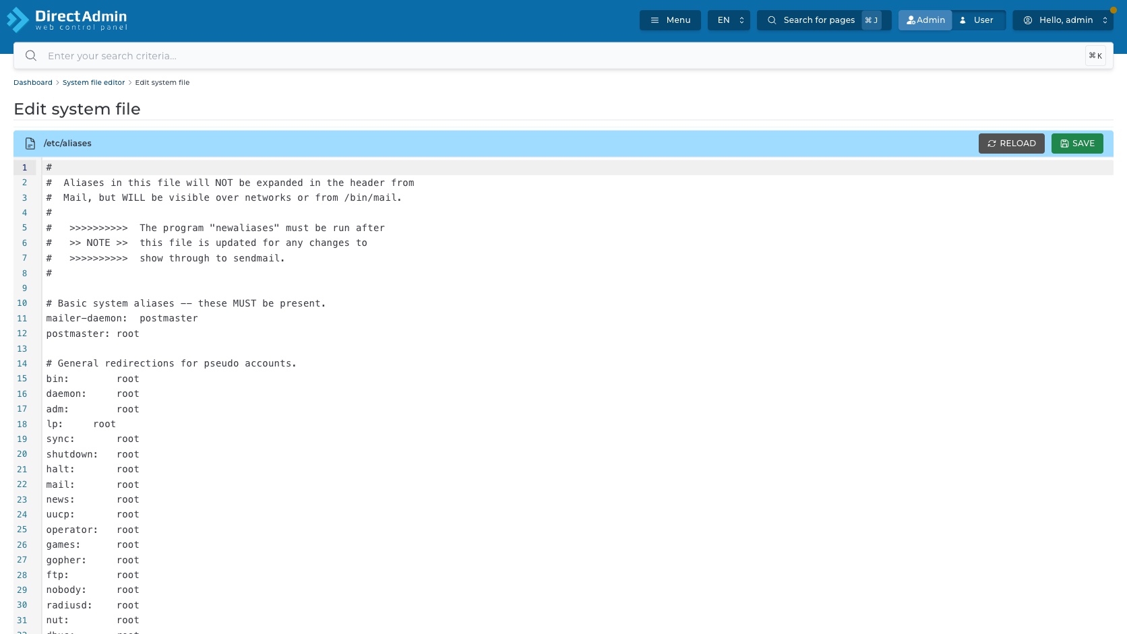Click the 'radiusd:' alias line
This screenshot has height=634, width=1127.
[92, 605]
